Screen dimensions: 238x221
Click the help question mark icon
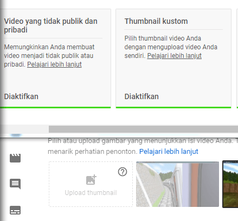pyautogui.click(x=123, y=172)
